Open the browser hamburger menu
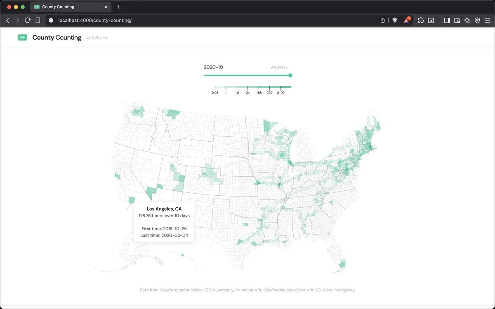 tap(487, 20)
